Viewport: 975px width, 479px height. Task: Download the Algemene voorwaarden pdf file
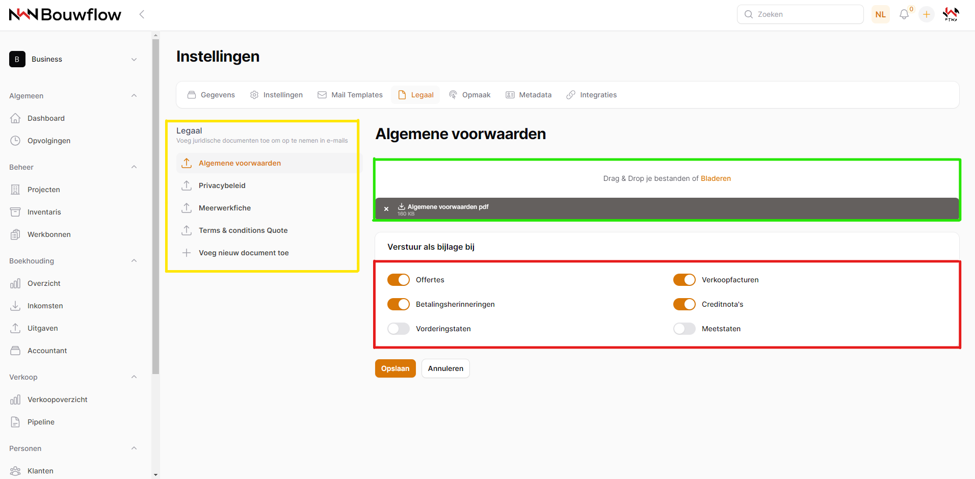coord(402,206)
